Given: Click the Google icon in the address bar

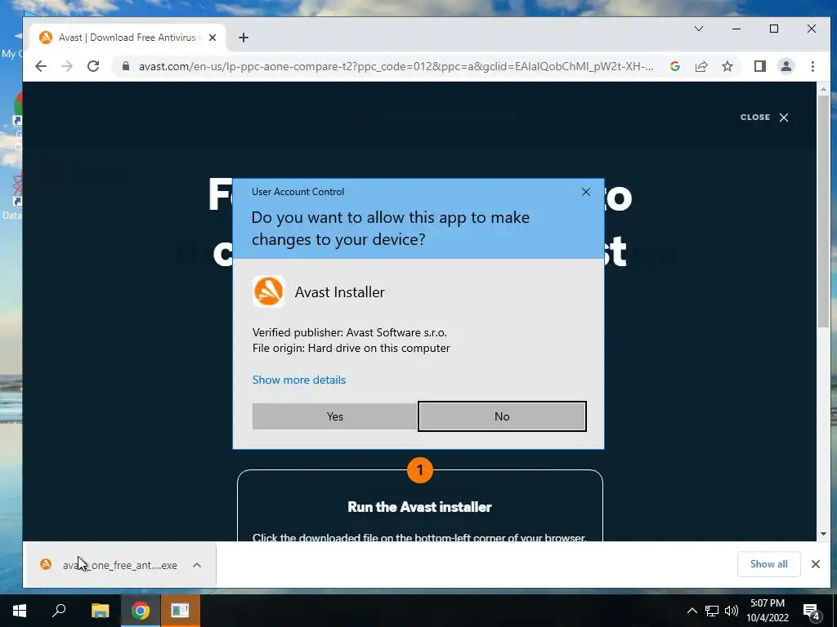Looking at the screenshot, I should 674,66.
